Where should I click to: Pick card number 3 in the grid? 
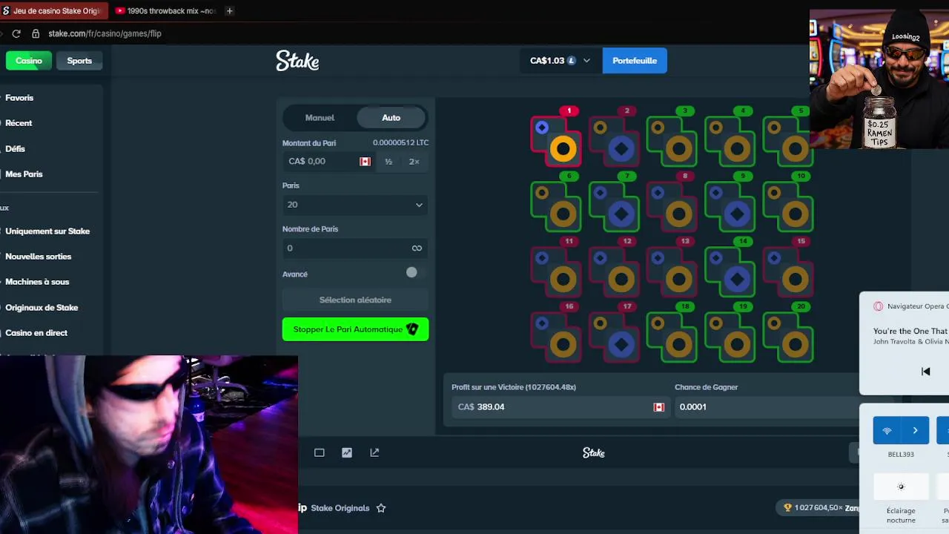[672, 141]
